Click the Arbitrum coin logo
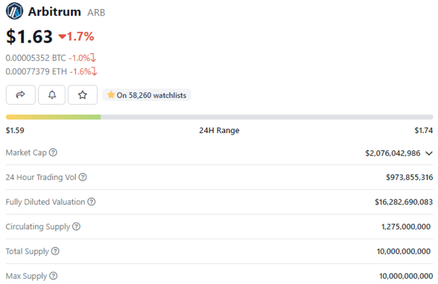 15,11
